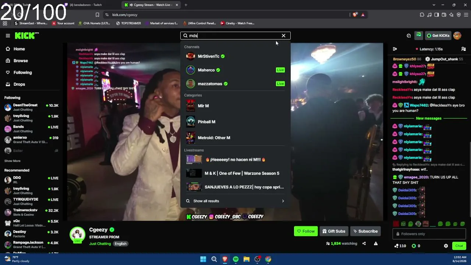Expand Show More in Following list
The width and height of the screenshot is (471, 265).
point(13,161)
